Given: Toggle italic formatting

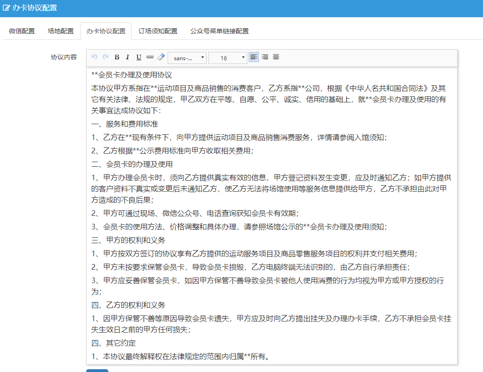Looking at the screenshot, I should (x=127, y=57).
